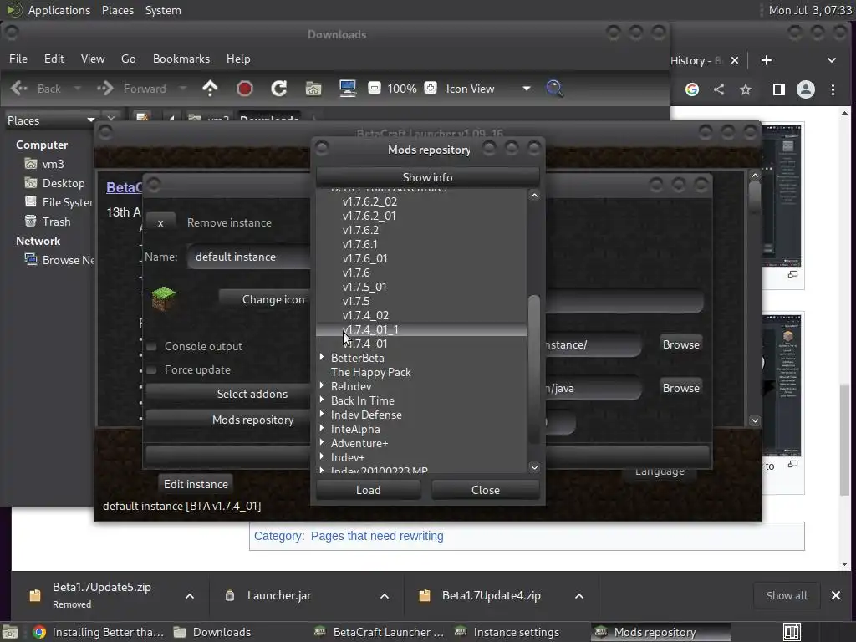Click the instance Name input field
This screenshot has height=642, width=856.
249,257
